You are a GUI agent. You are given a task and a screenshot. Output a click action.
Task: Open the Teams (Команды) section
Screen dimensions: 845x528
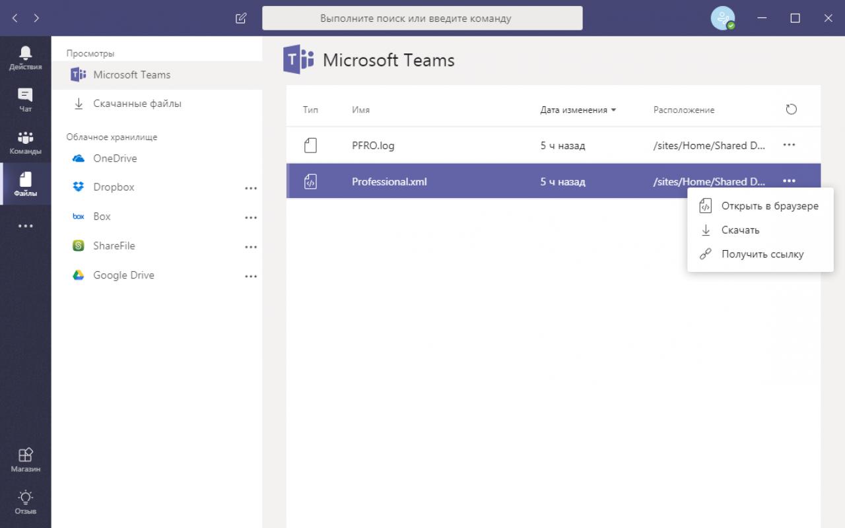tap(26, 143)
